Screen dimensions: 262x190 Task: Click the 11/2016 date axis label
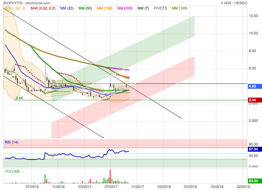pos(58,187)
